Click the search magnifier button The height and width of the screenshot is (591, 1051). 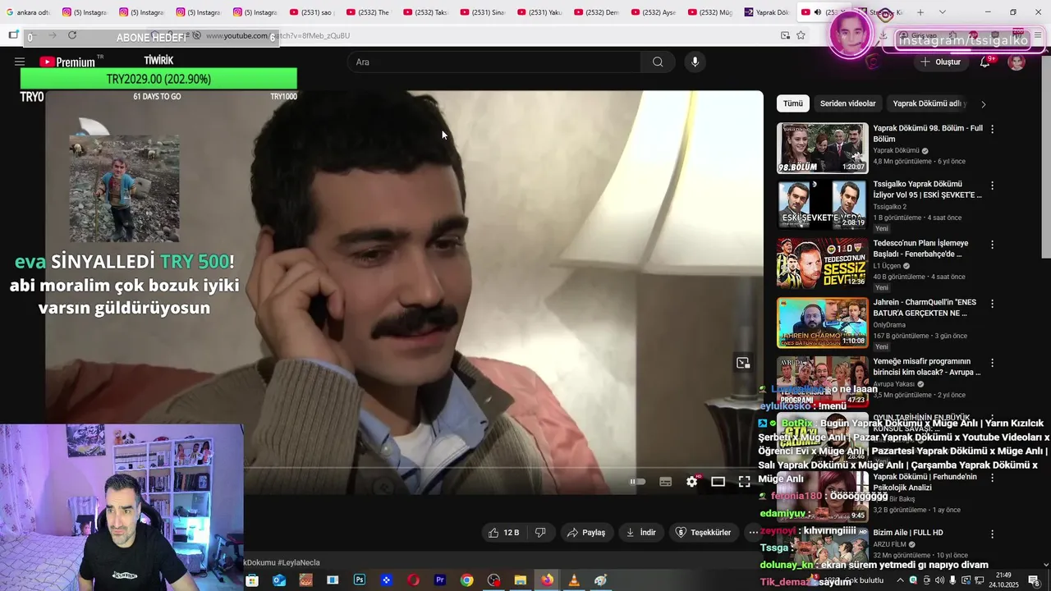(x=658, y=62)
